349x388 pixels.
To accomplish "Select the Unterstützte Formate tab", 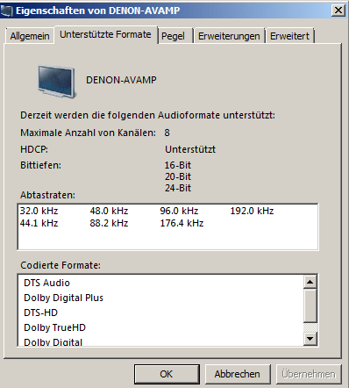I will pyautogui.click(x=105, y=34).
